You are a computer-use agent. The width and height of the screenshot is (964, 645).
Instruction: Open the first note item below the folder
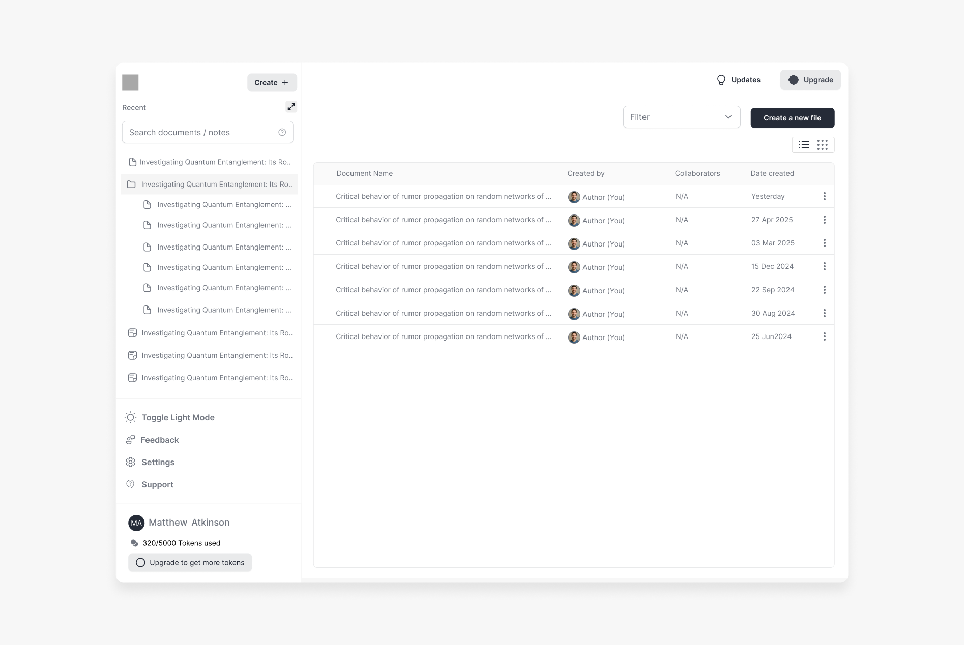click(x=210, y=333)
